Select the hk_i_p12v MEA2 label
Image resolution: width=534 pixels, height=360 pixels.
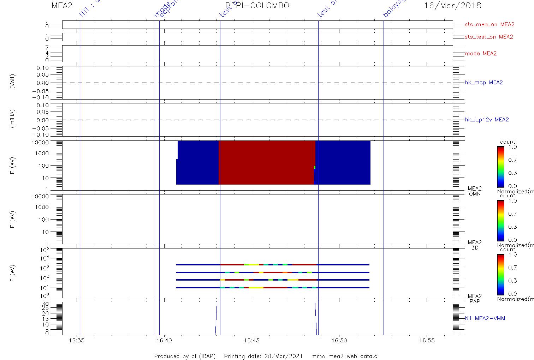tap(487, 120)
